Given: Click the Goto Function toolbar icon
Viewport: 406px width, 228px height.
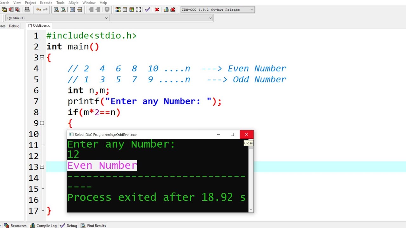Looking at the screenshot, I should tap(72, 9).
